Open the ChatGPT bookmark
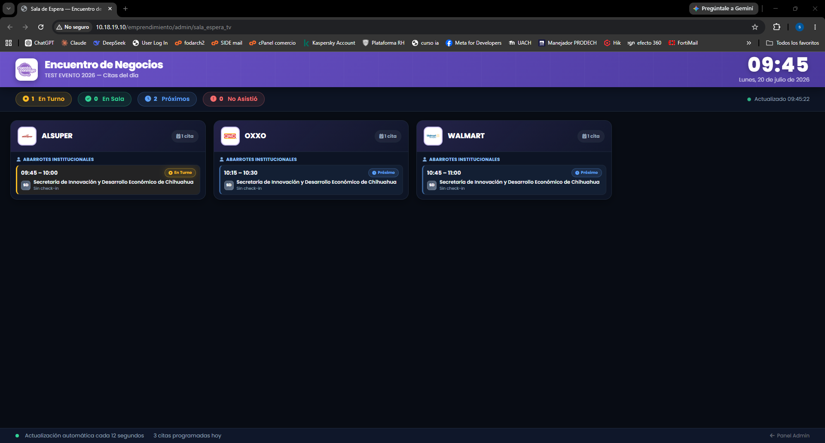Image resolution: width=825 pixels, height=443 pixels. (40, 43)
